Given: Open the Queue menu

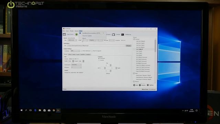Looking at the screenshot, I should [x=76, y=31].
